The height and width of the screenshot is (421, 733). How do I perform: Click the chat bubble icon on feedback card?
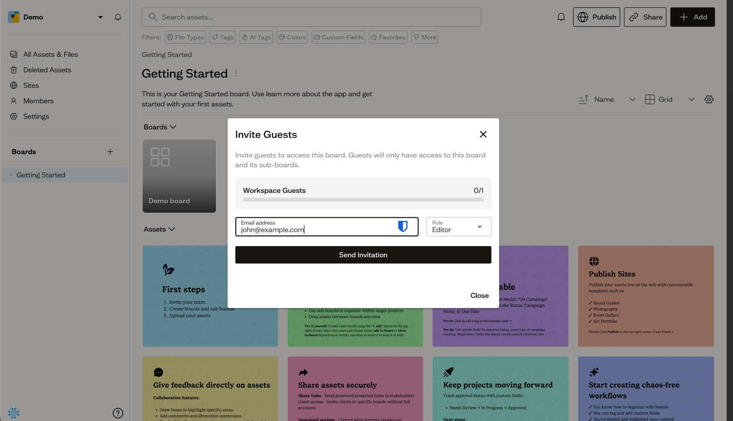(x=159, y=372)
